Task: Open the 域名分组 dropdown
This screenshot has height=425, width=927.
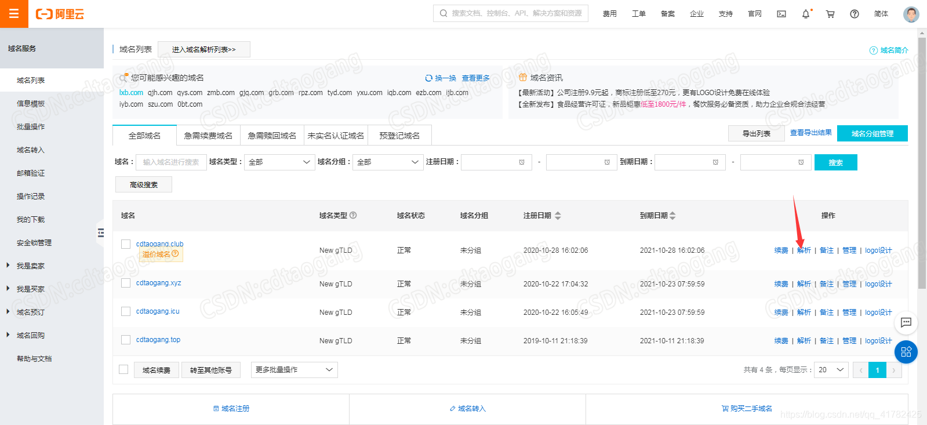Action: (x=388, y=162)
